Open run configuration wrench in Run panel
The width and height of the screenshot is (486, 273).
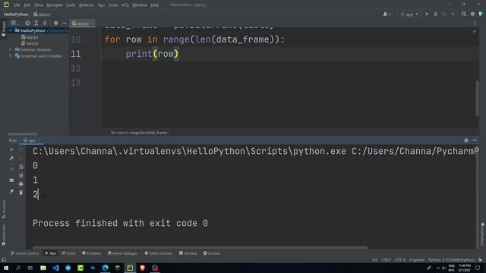(11, 158)
